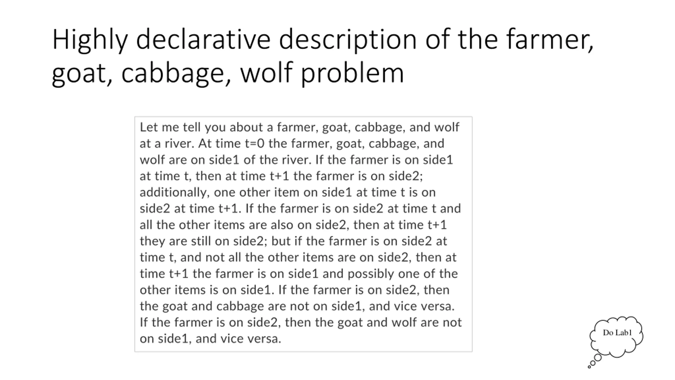675x380 pixels.
Task: Click the 'Do Lab1' thought cloud
Action: click(x=616, y=337)
